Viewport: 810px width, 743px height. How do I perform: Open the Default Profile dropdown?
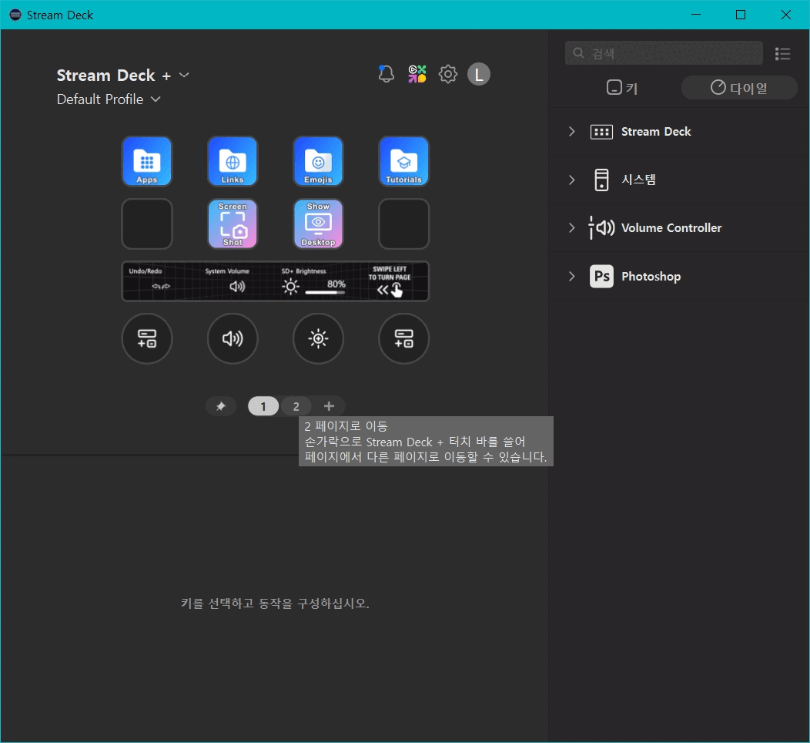click(109, 99)
